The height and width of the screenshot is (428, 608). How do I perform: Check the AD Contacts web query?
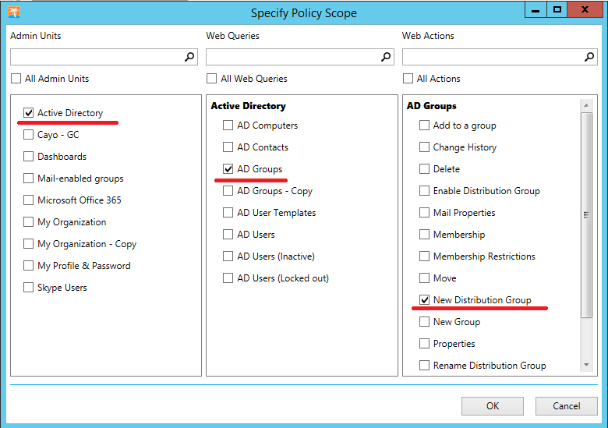tap(228, 147)
